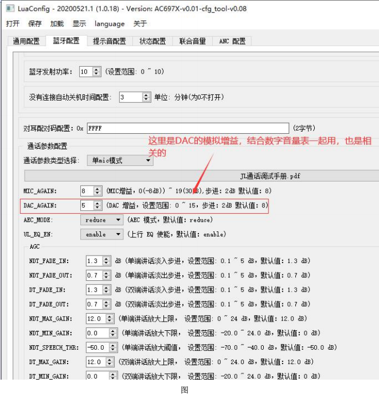This screenshot has height=394, width=379.
Task: Click the 对耳配对码配置 FFFF text field
Action: click(x=188, y=129)
